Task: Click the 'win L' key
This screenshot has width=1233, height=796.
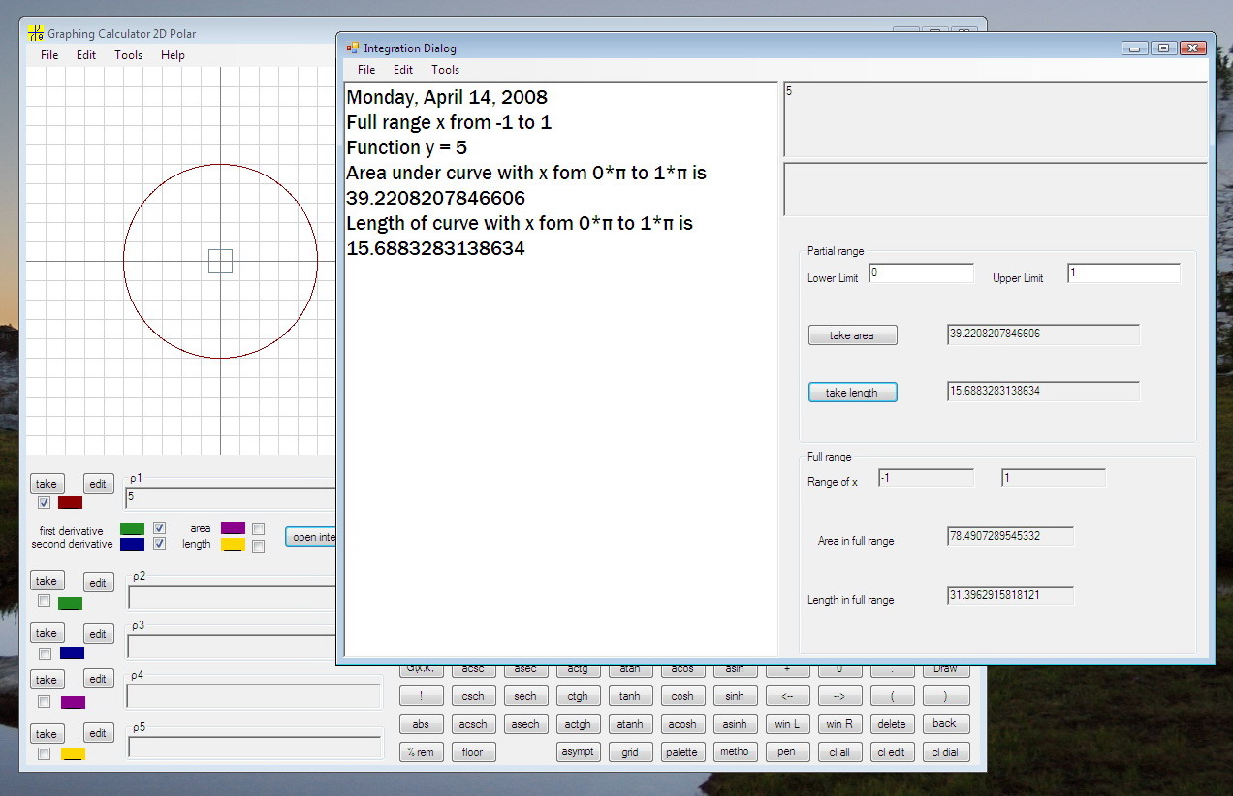Action: pyautogui.click(x=787, y=724)
